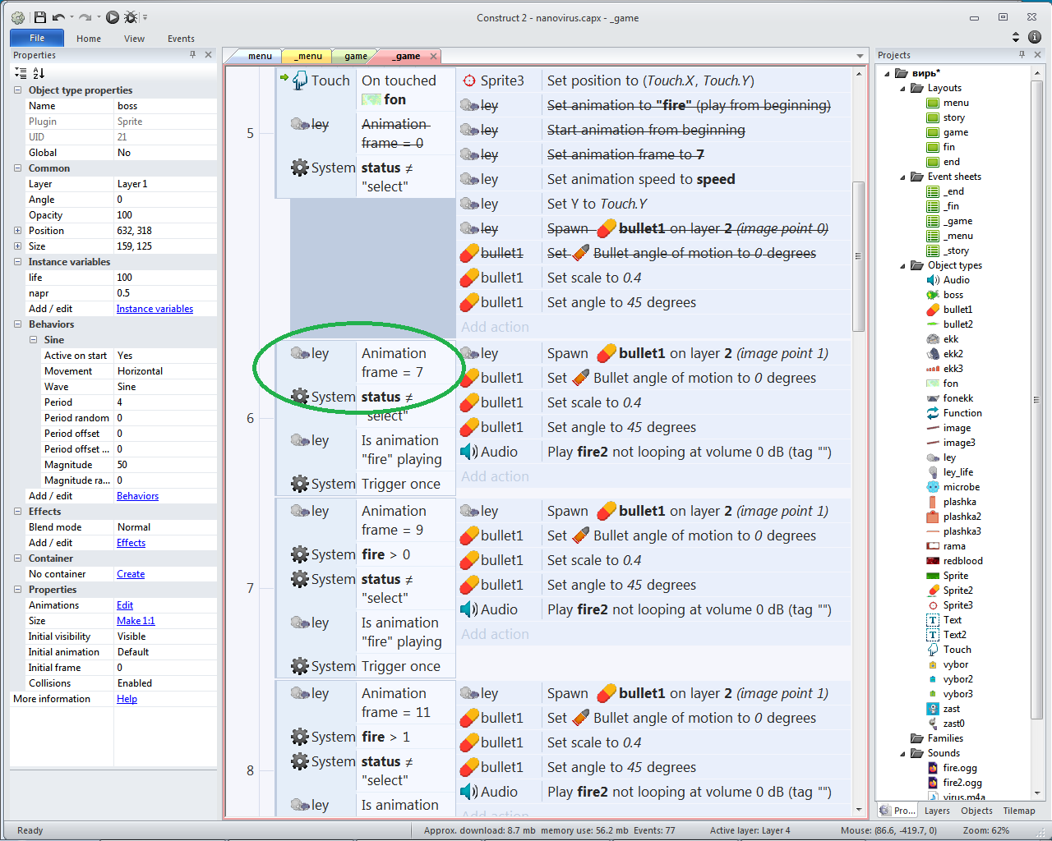This screenshot has width=1052, height=841.
Task: Click the Debug layout bug icon
Action: point(130,17)
